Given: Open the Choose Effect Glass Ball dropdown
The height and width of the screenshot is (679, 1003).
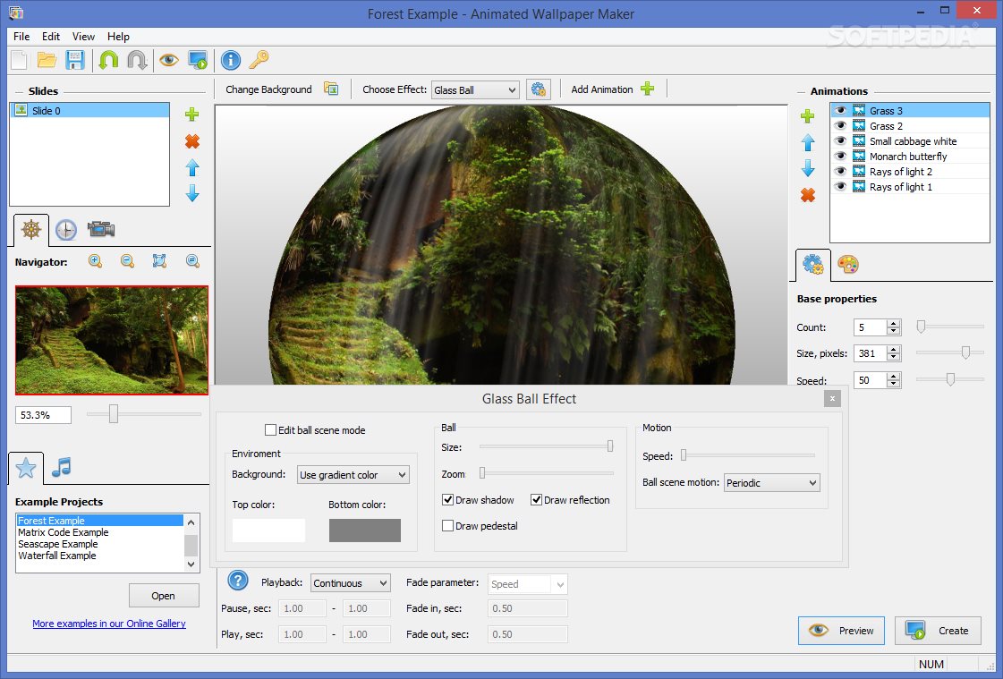Looking at the screenshot, I should (x=474, y=90).
